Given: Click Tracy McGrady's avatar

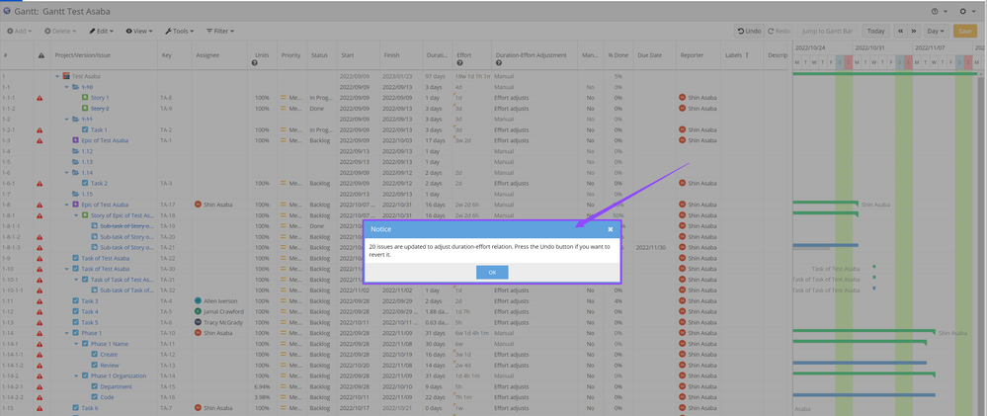Looking at the screenshot, I should coord(199,322).
